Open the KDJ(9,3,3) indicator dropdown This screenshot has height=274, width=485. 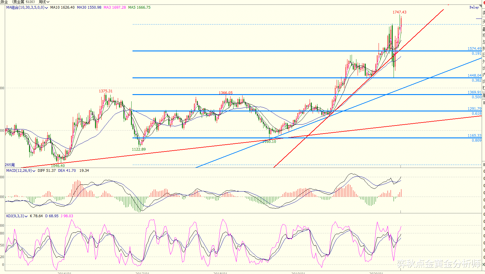point(17,216)
